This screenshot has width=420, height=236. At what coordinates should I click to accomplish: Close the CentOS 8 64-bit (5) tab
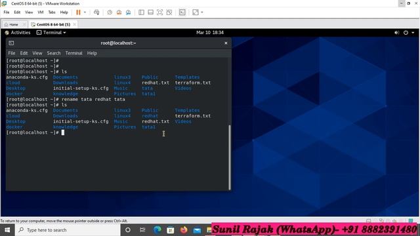74,24
